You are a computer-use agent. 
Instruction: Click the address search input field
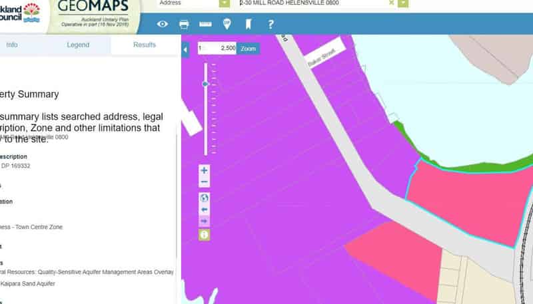click(312, 3)
